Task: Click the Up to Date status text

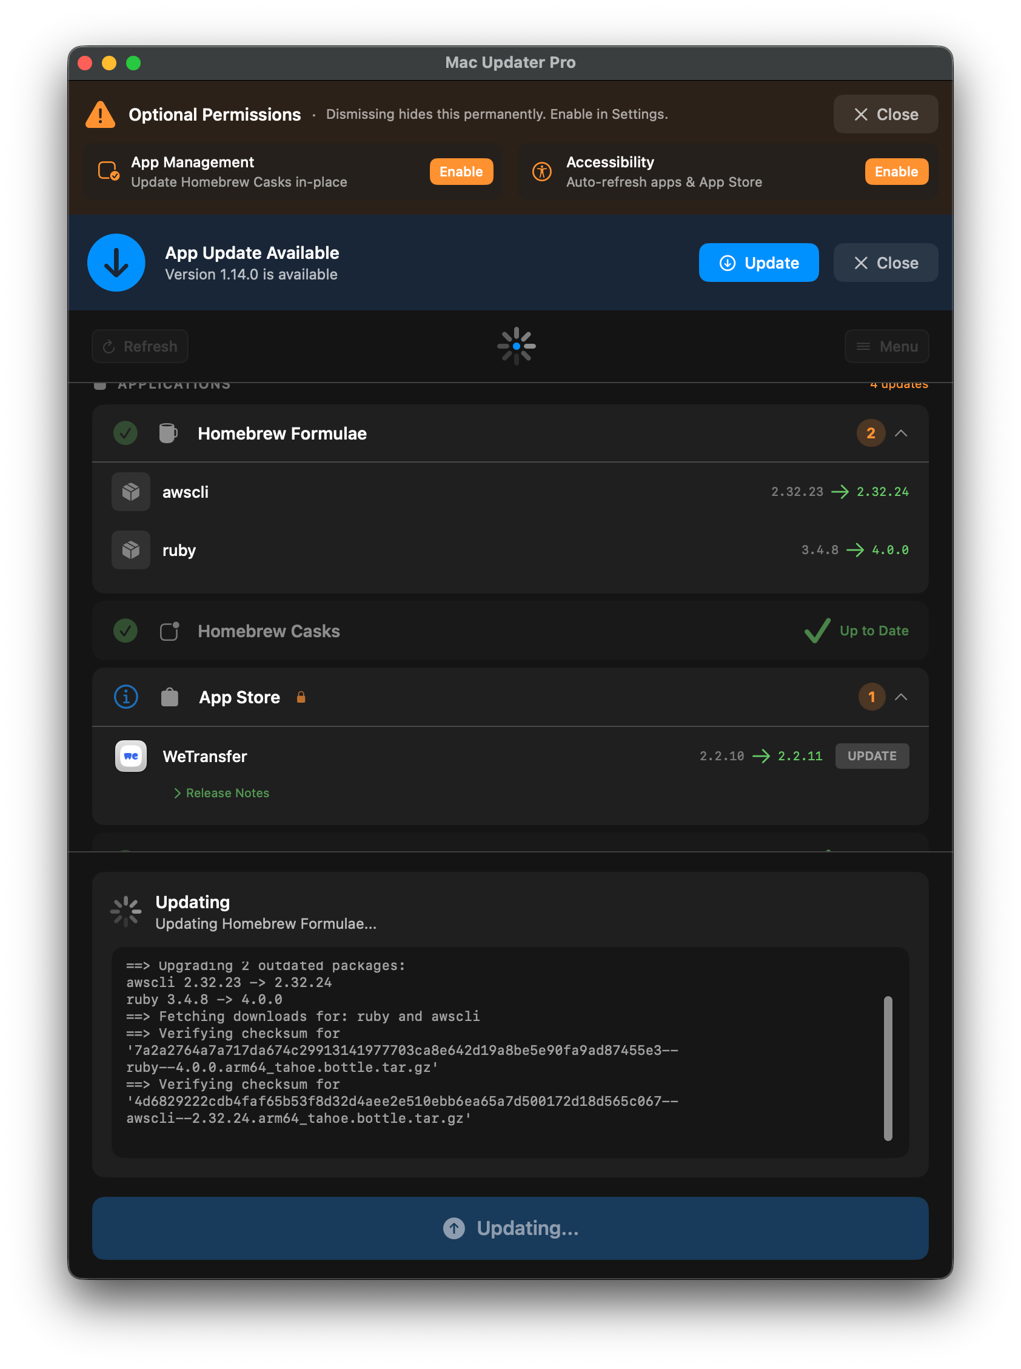Action: [x=874, y=631]
